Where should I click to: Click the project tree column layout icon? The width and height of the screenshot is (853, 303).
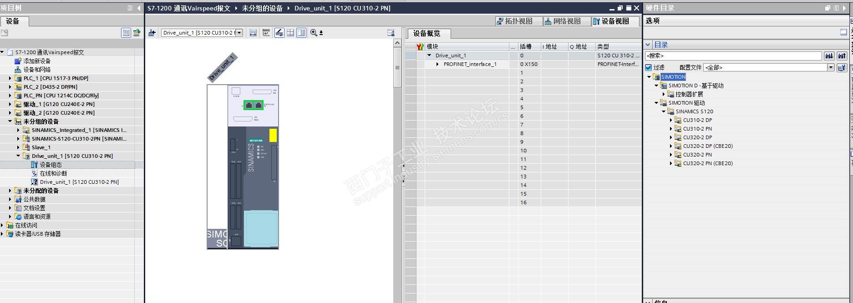coord(130,8)
